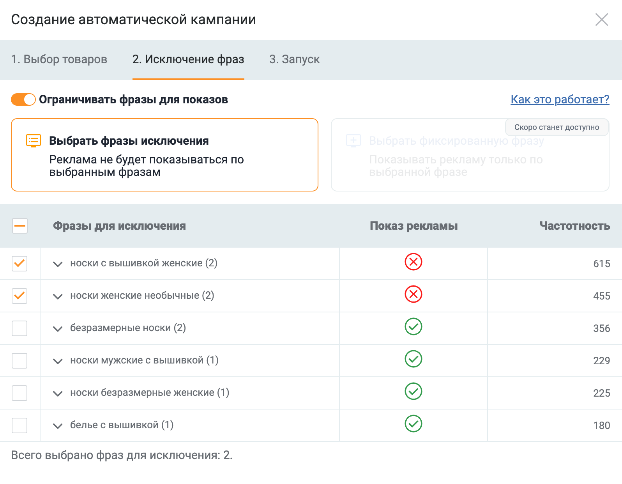622x484 pixels.
Task: Disable the Ограничивать фразы для показов toggle
Action: pyautogui.click(x=23, y=99)
